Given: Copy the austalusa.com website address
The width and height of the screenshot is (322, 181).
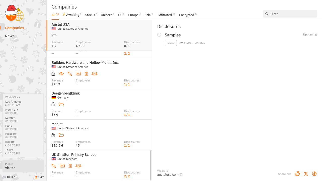Looking at the screenshot, I should pyautogui.click(x=181, y=174).
